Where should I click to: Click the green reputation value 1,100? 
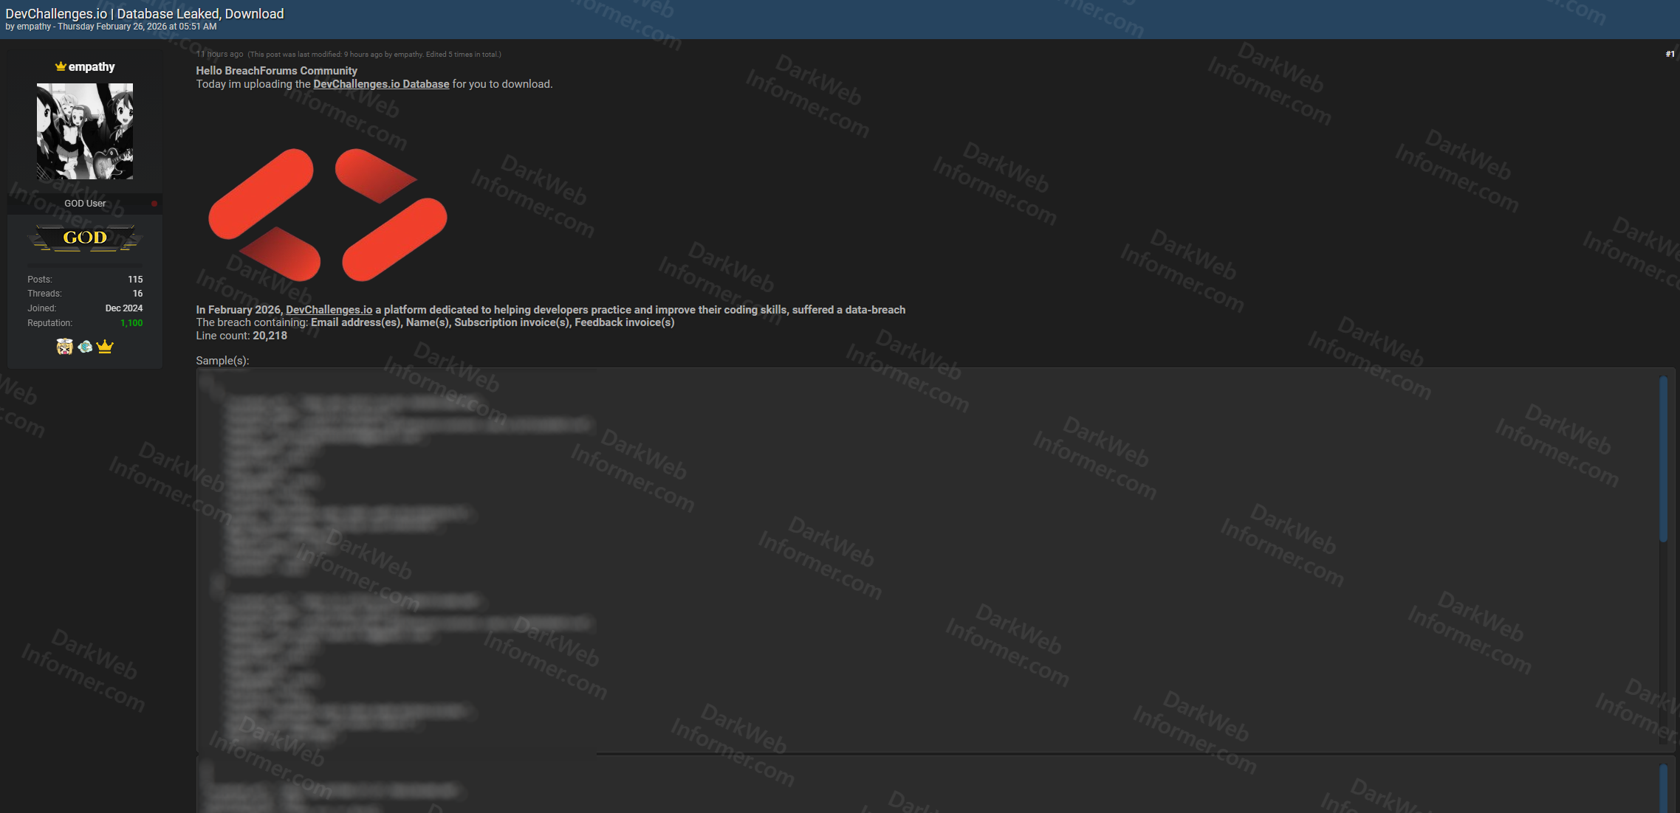tap(131, 322)
